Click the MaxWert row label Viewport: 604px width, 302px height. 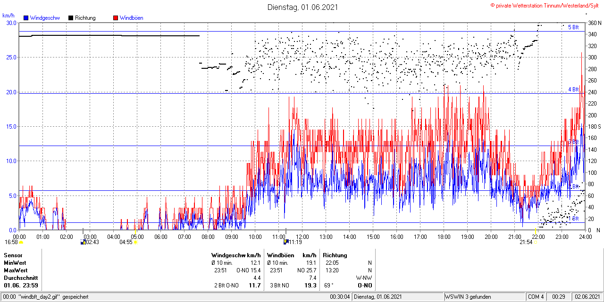16,270
